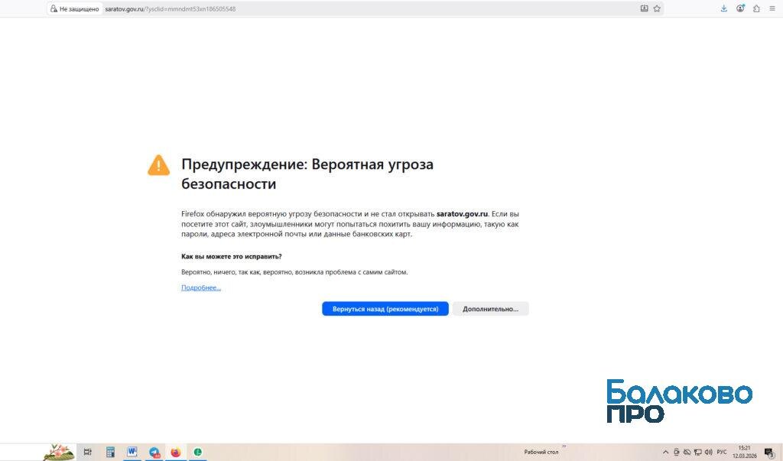The height and width of the screenshot is (461, 783).
Task: Click 'Как вы можете это исправить?' text
Action: [x=231, y=256]
